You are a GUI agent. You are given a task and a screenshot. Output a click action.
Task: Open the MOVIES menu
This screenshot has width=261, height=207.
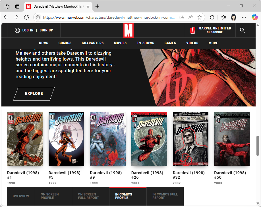(x=120, y=43)
